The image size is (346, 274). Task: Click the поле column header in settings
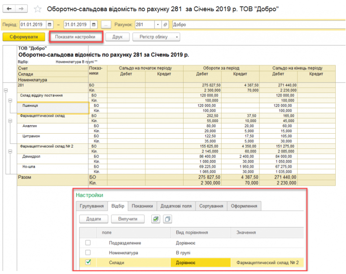(133, 232)
